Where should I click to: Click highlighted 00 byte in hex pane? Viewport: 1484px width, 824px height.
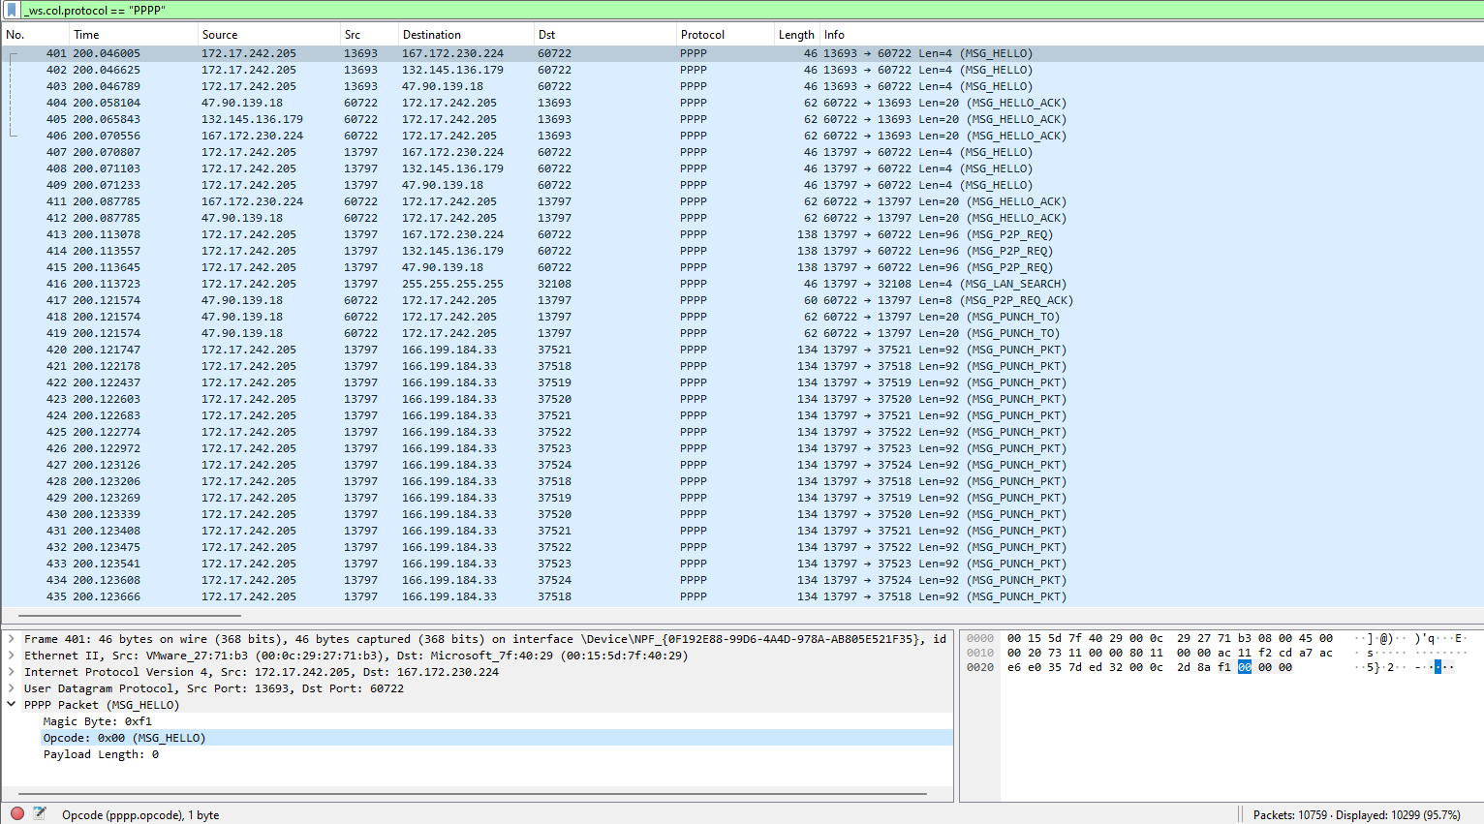(1244, 667)
